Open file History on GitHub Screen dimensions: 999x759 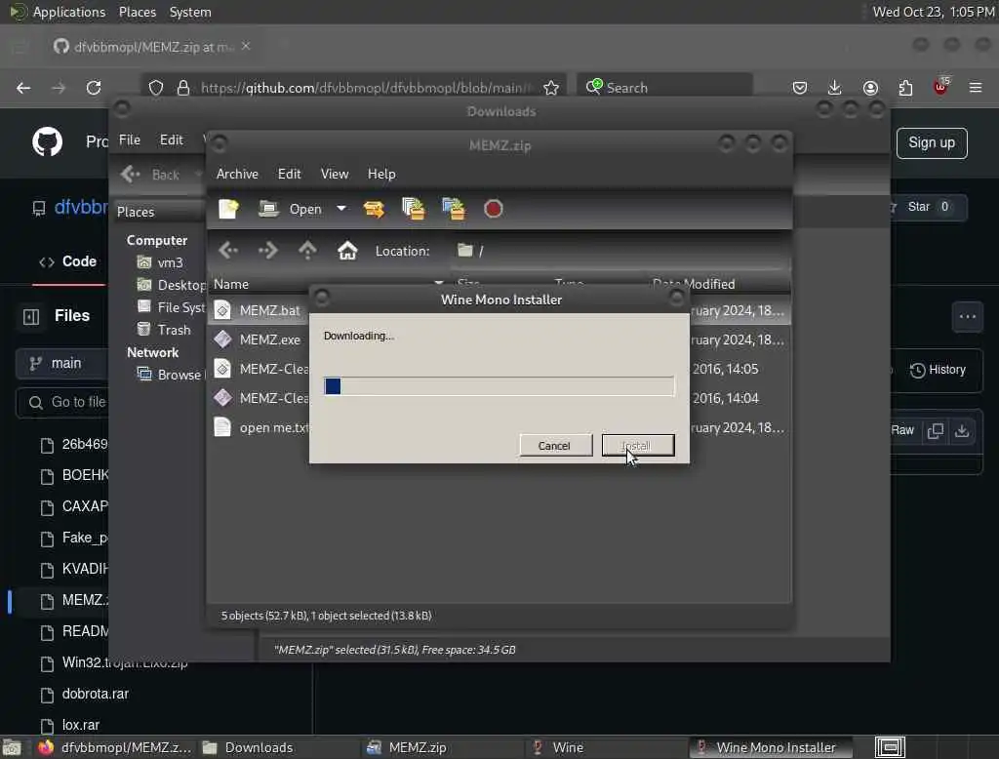[938, 370]
